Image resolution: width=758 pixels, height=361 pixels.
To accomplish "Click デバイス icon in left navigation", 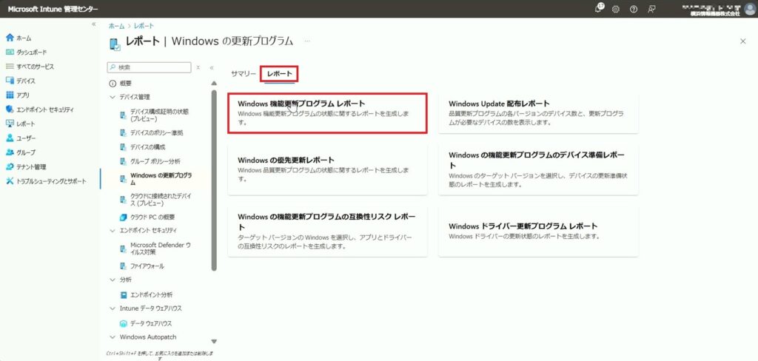I will point(10,81).
